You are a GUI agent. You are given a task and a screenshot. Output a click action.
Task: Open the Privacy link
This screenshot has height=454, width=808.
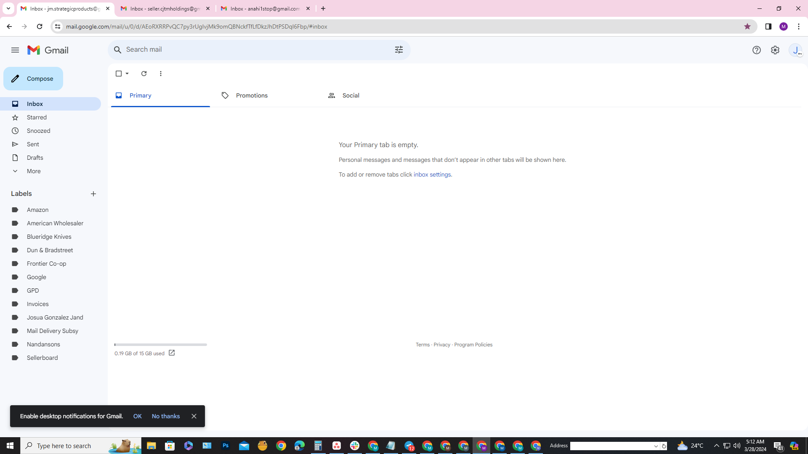pos(442,345)
